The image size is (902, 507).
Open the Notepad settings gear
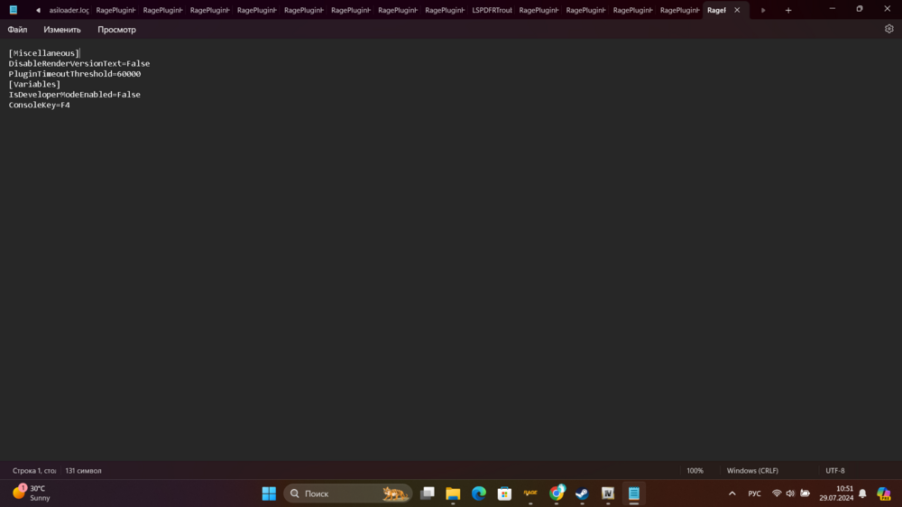[x=888, y=29]
